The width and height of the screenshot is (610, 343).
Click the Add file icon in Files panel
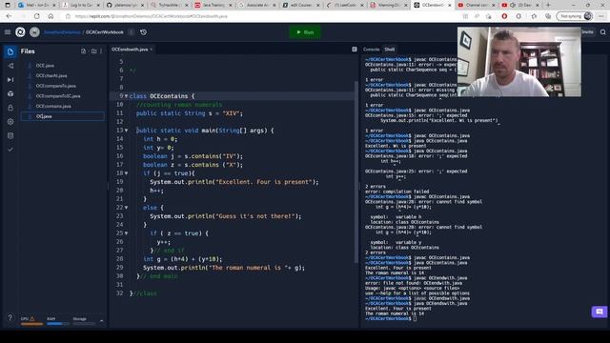[83, 51]
